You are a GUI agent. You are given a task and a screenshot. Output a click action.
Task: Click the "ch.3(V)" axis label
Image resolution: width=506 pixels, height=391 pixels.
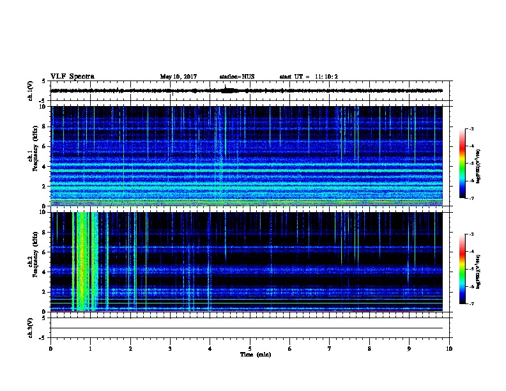tap(30, 328)
